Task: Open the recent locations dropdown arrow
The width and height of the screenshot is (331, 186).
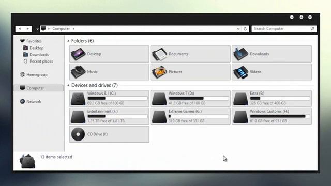Action: click(x=37, y=29)
